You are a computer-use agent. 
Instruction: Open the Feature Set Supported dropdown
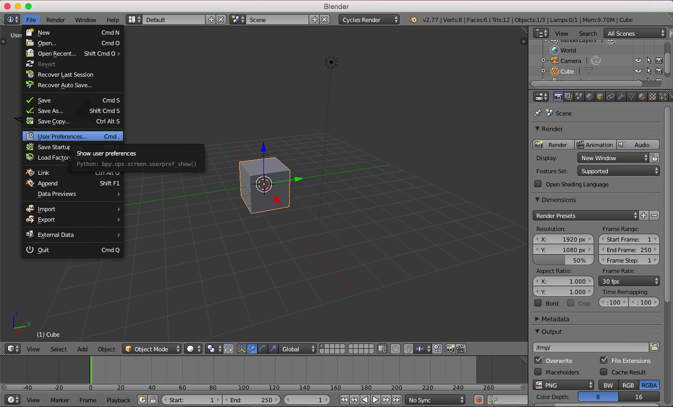pos(618,171)
